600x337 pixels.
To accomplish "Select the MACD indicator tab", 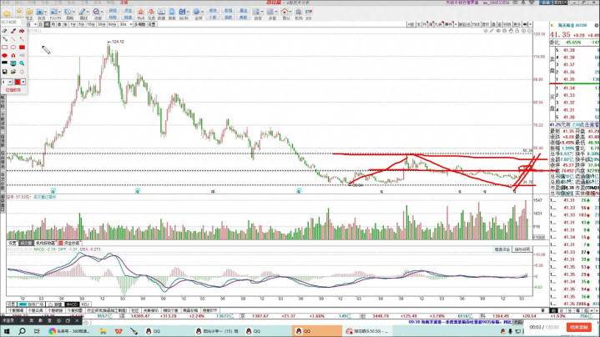I will [x=71, y=304].
